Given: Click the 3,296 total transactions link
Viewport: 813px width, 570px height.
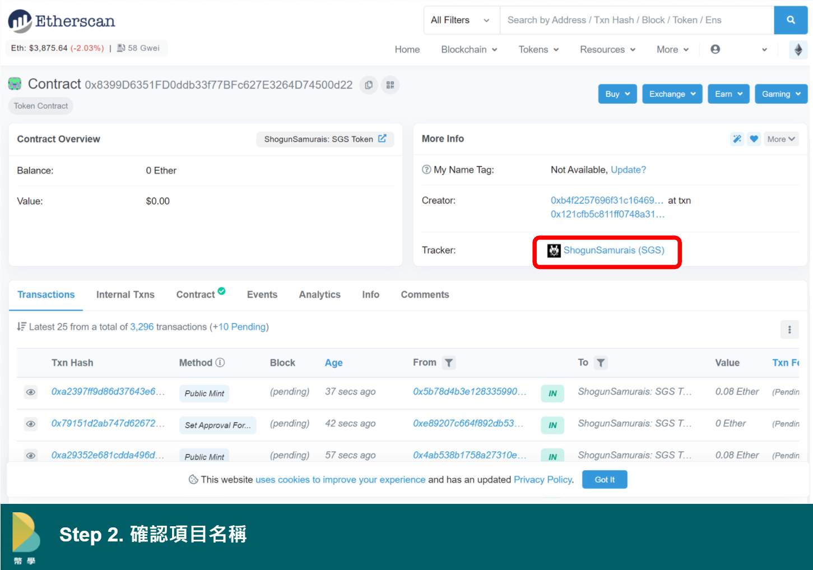Looking at the screenshot, I should pyautogui.click(x=142, y=327).
